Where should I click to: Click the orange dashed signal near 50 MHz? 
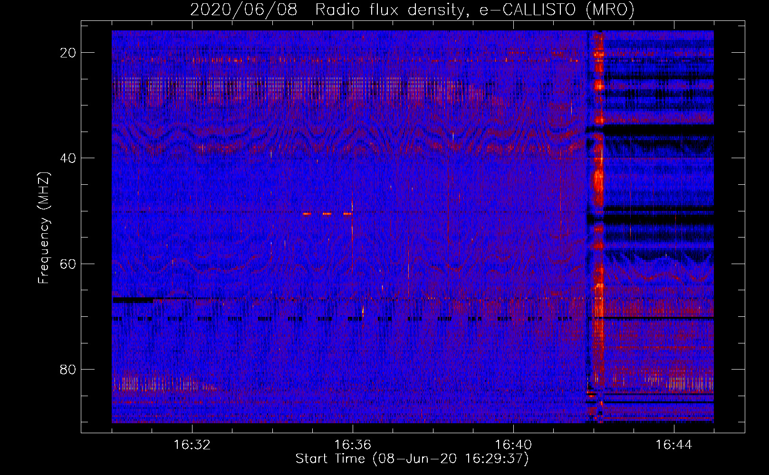[328, 214]
